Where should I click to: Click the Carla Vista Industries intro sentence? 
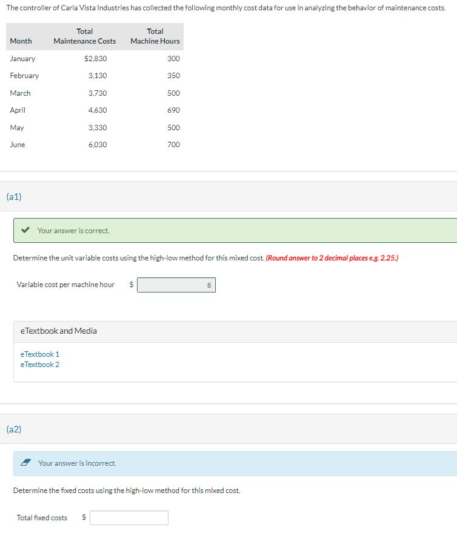pyautogui.click(x=225, y=7)
